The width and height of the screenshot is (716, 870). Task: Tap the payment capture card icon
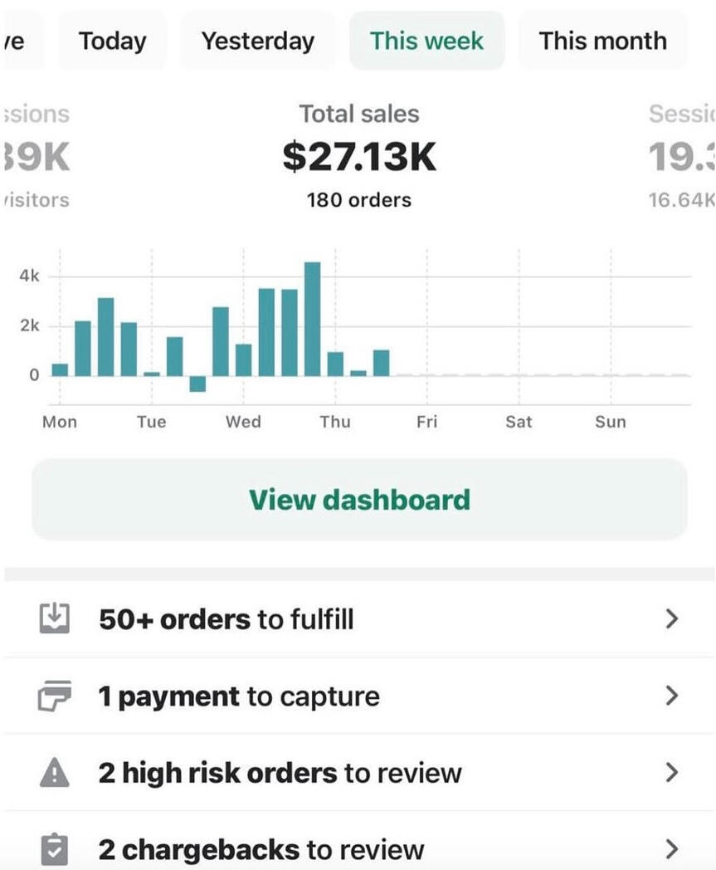click(55, 696)
